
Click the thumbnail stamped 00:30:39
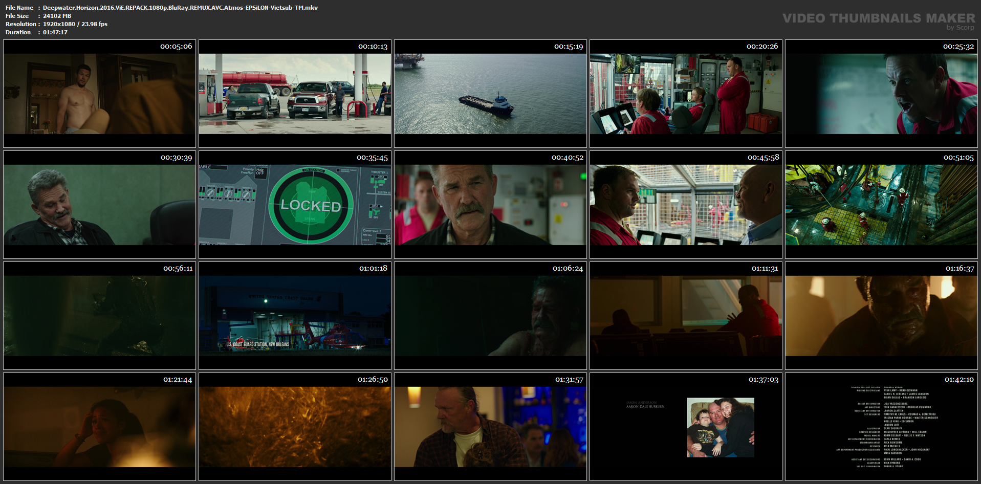point(99,205)
